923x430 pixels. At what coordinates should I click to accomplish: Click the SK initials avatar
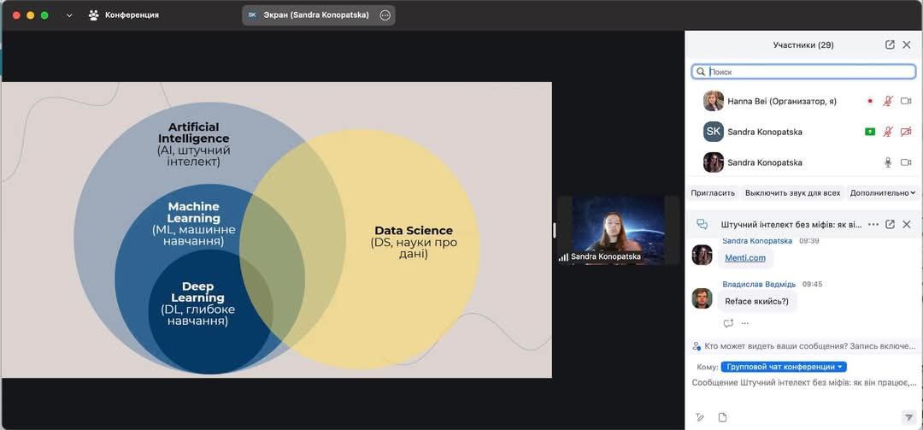(x=714, y=132)
